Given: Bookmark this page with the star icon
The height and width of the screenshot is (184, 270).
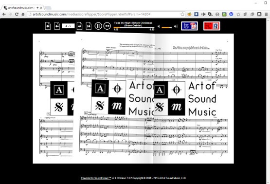Looking at the screenshot, I should pyautogui.click(x=182, y=14).
